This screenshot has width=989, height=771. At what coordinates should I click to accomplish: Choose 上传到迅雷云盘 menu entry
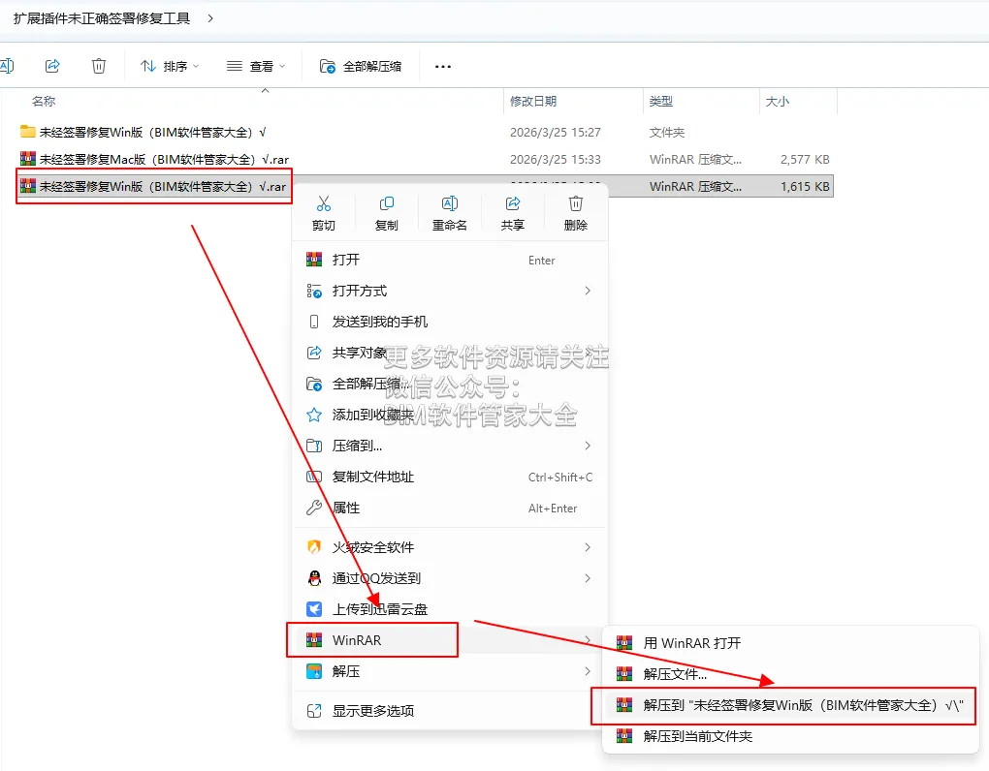(450, 609)
